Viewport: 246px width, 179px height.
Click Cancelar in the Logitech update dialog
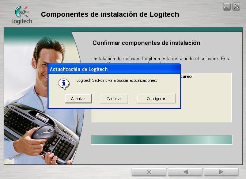[x=114, y=99]
